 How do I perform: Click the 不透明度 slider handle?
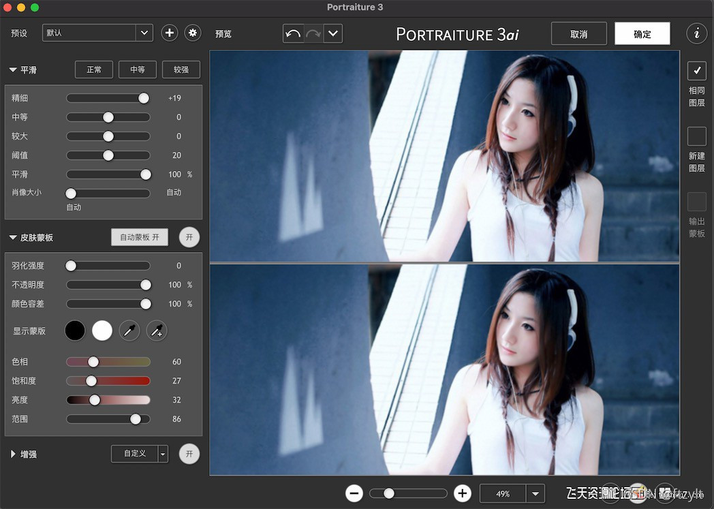[146, 285]
